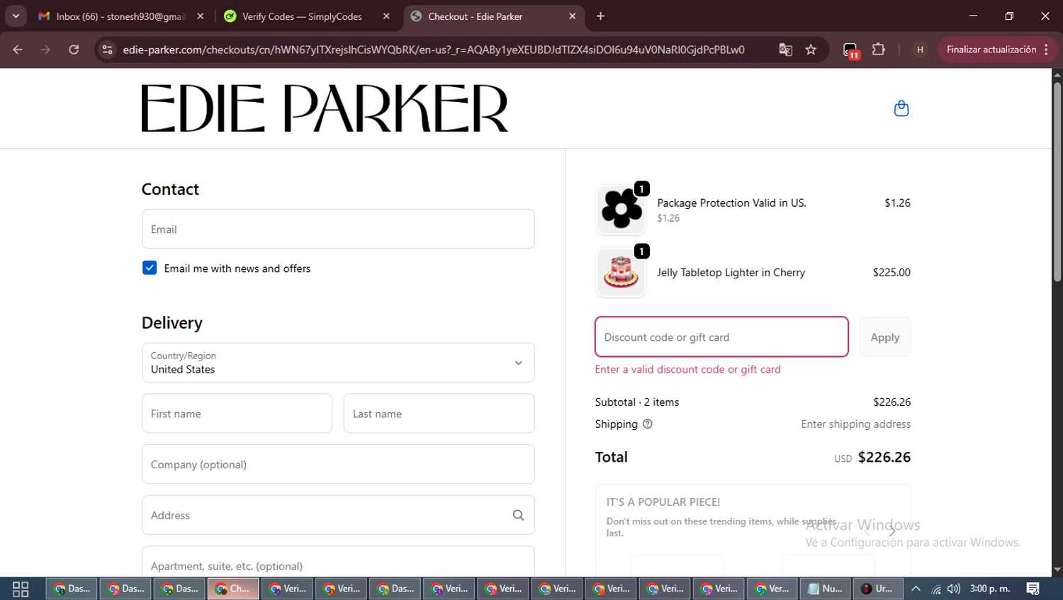This screenshot has height=600, width=1063.
Task: Focus the Last name field
Action: 439,414
